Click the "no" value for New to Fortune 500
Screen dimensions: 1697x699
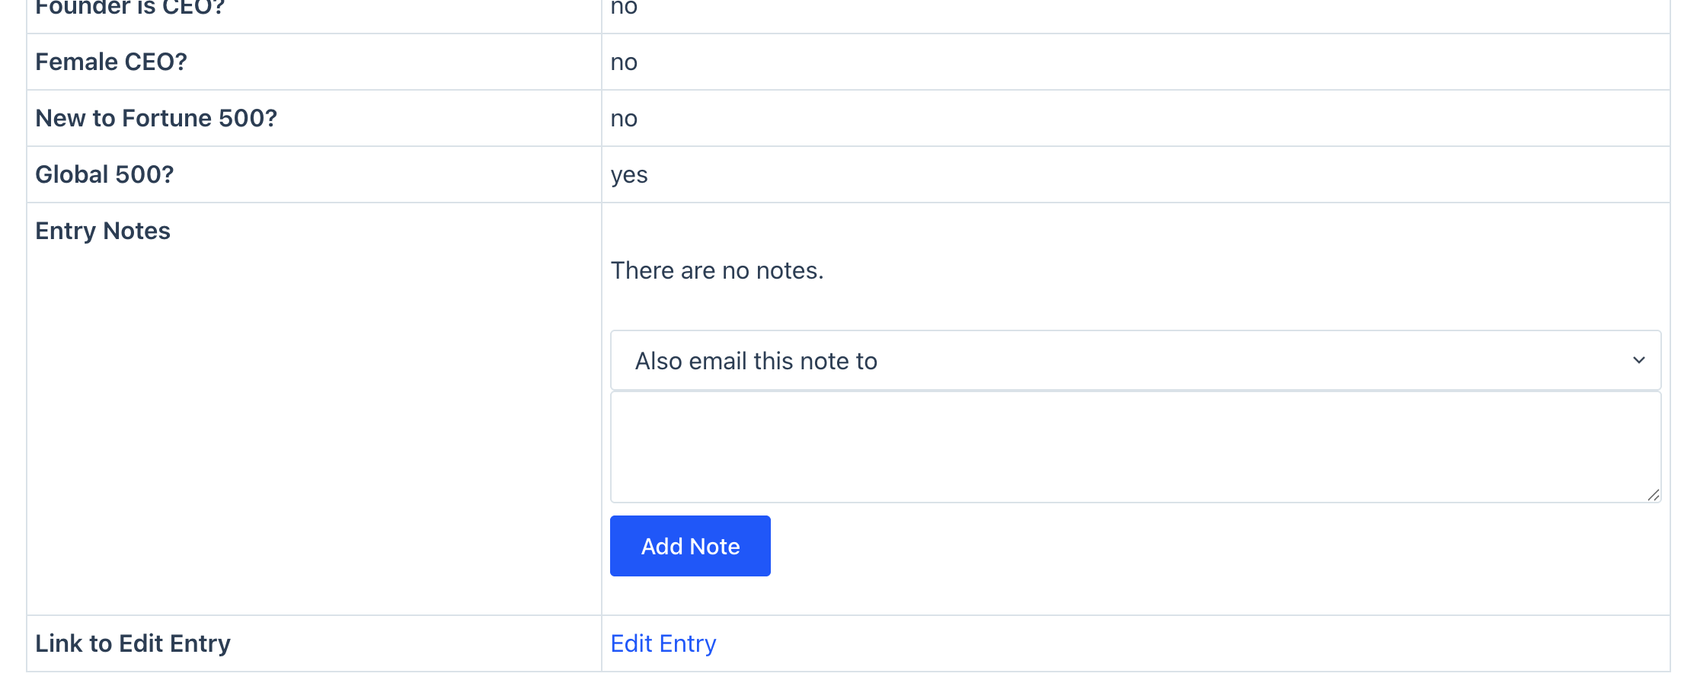[624, 118]
